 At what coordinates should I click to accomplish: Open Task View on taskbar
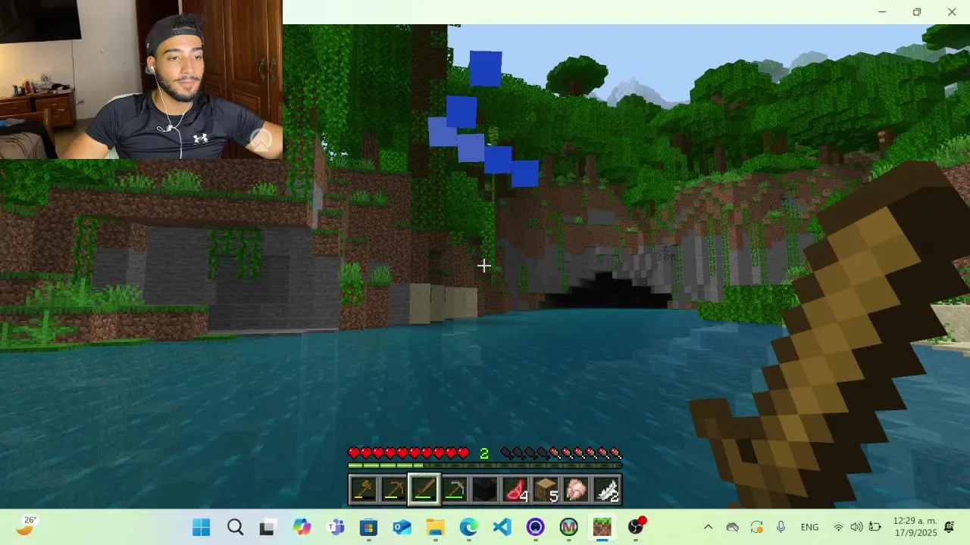(268, 528)
